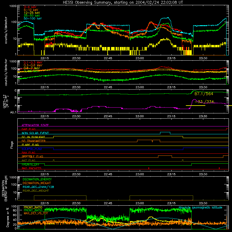
Task: Click the cyan 50-100 keV legend entry
Action: tap(33, 19)
